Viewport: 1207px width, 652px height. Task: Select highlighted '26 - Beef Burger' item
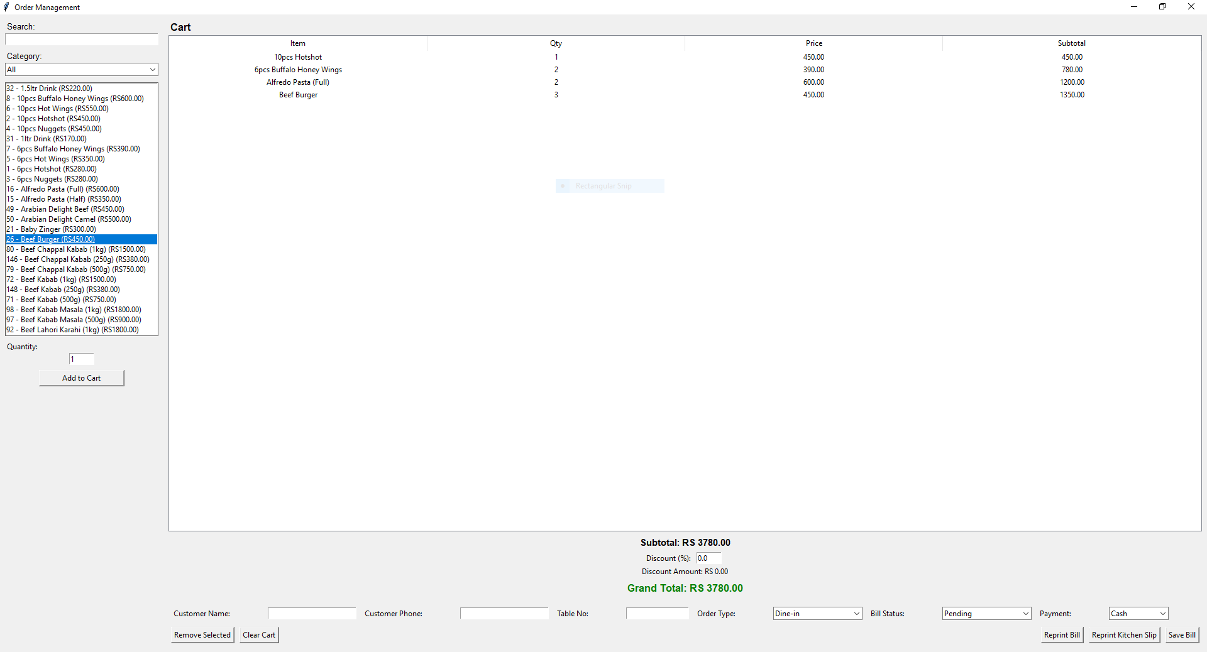coord(82,239)
